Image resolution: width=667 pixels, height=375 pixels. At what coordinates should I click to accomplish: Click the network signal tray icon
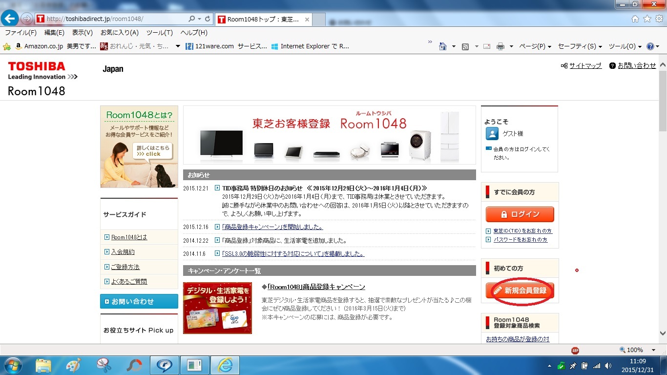click(x=596, y=366)
